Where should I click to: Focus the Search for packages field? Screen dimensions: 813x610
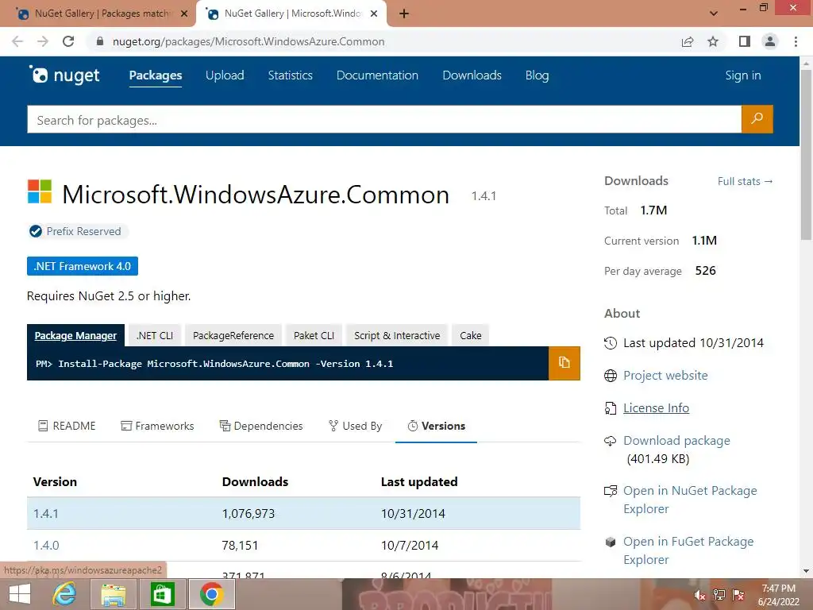384,119
